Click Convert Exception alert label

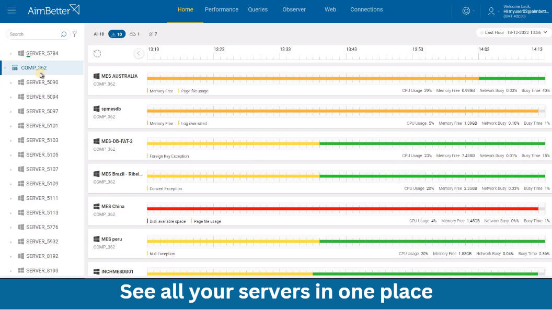point(166,189)
